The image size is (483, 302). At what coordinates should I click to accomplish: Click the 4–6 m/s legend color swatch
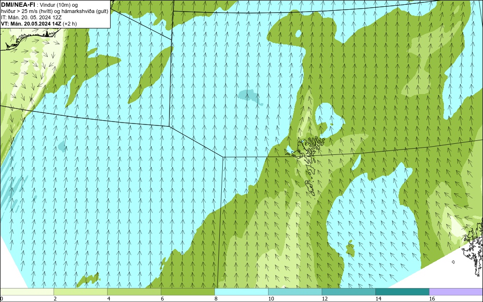click(x=134, y=291)
